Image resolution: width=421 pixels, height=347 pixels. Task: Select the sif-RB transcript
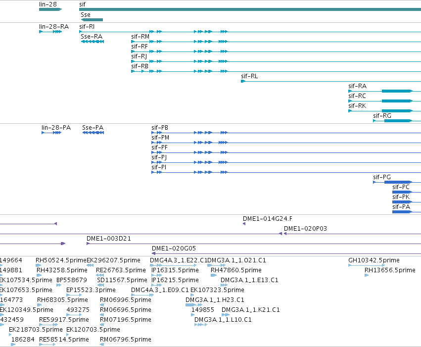(x=276, y=71)
